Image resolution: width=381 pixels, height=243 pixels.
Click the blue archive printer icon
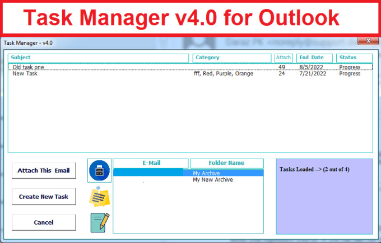99,170
